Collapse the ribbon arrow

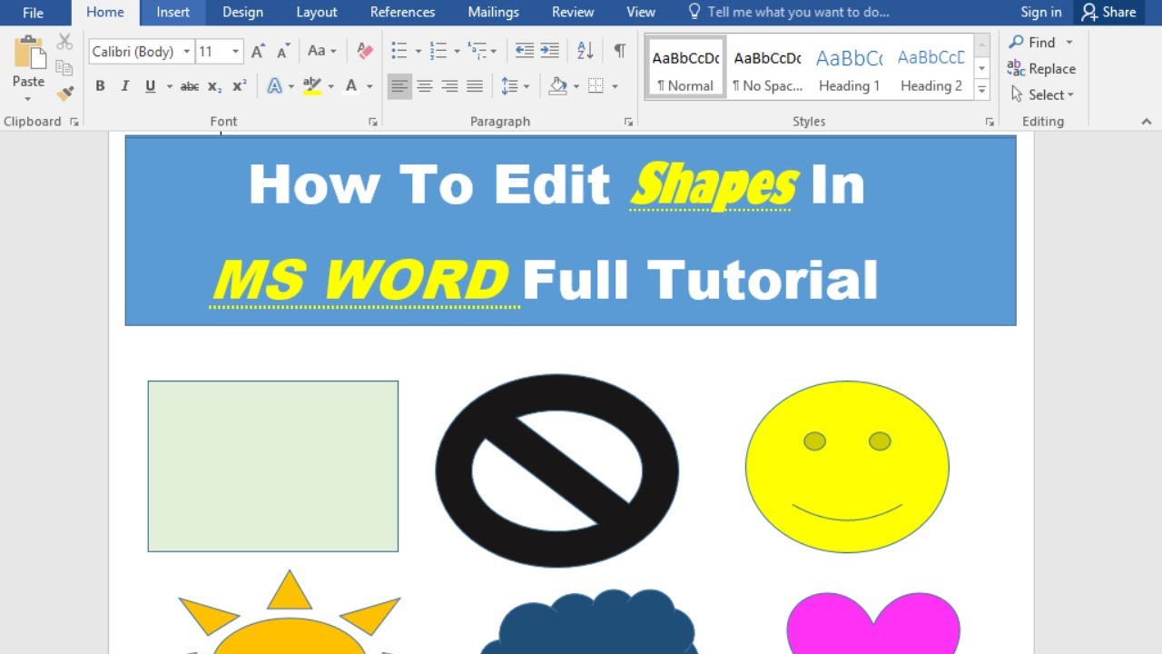click(x=1147, y=121)
